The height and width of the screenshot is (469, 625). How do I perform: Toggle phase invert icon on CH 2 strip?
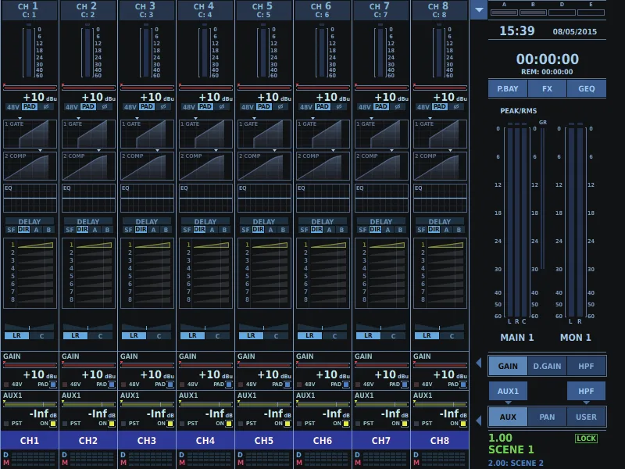[x=105, y=107]
